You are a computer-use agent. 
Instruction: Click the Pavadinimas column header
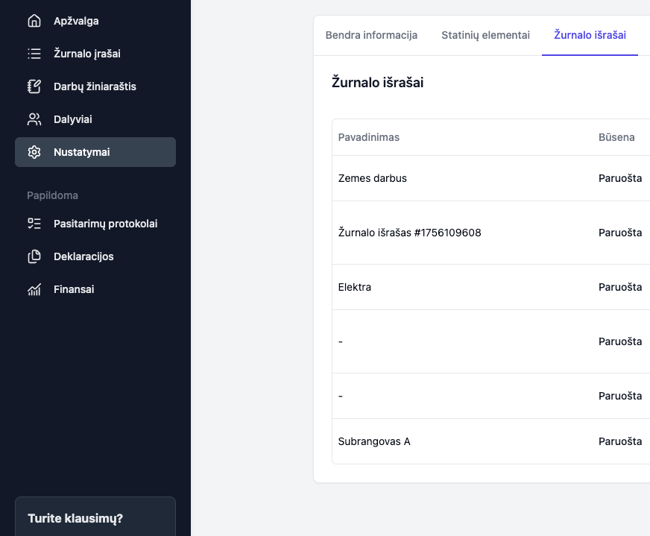click(x=369, y=137)
